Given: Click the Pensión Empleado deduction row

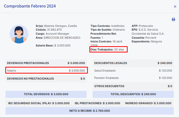Looking at the screenshot, I should coord(133,78).
